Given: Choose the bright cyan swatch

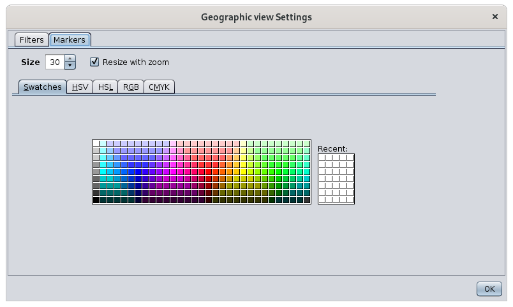Looking at the screenshot, I should tap(103, 172).
